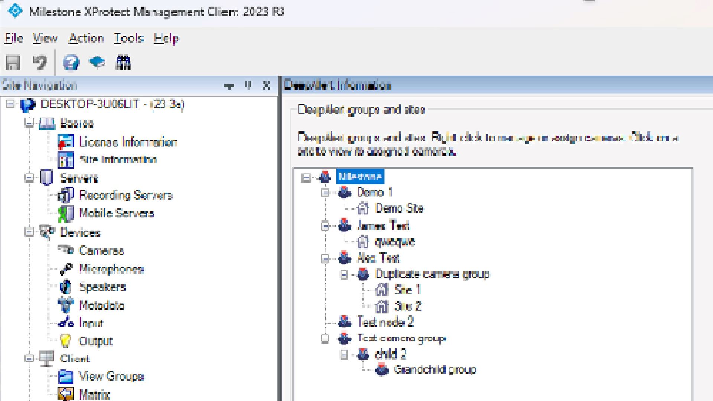
Task: Collapse the Devices tree node
Action: coord(29,232)
